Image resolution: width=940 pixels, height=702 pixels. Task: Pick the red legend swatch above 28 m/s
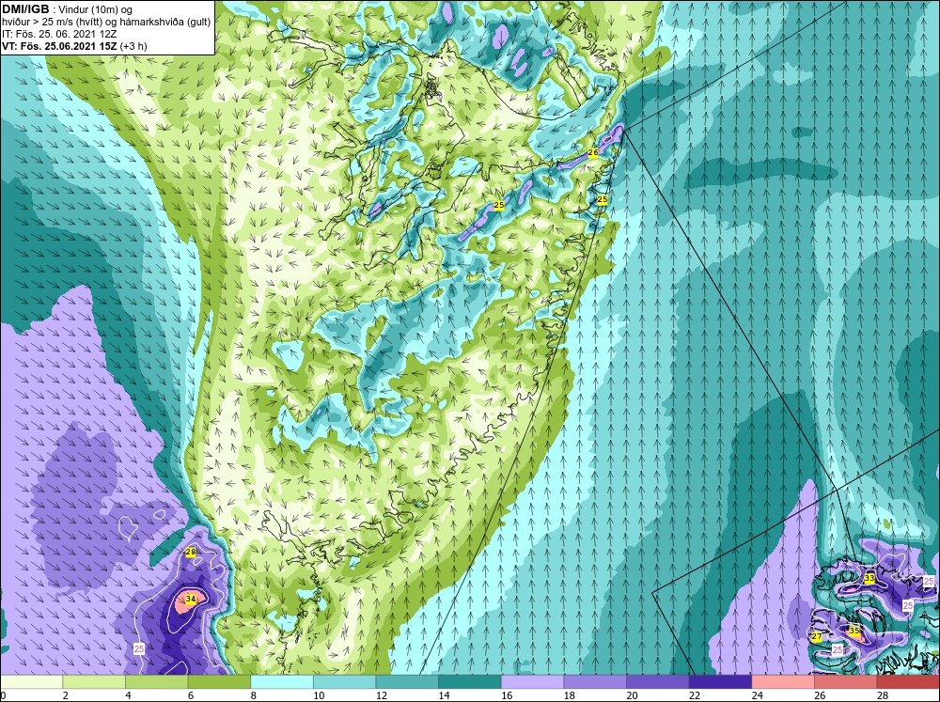click(x=908, y=682)
